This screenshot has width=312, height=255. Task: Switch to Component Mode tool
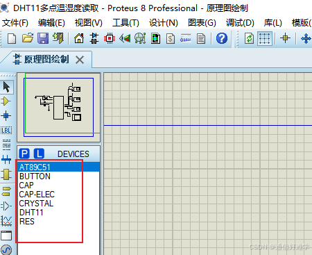tap(6, 101)
